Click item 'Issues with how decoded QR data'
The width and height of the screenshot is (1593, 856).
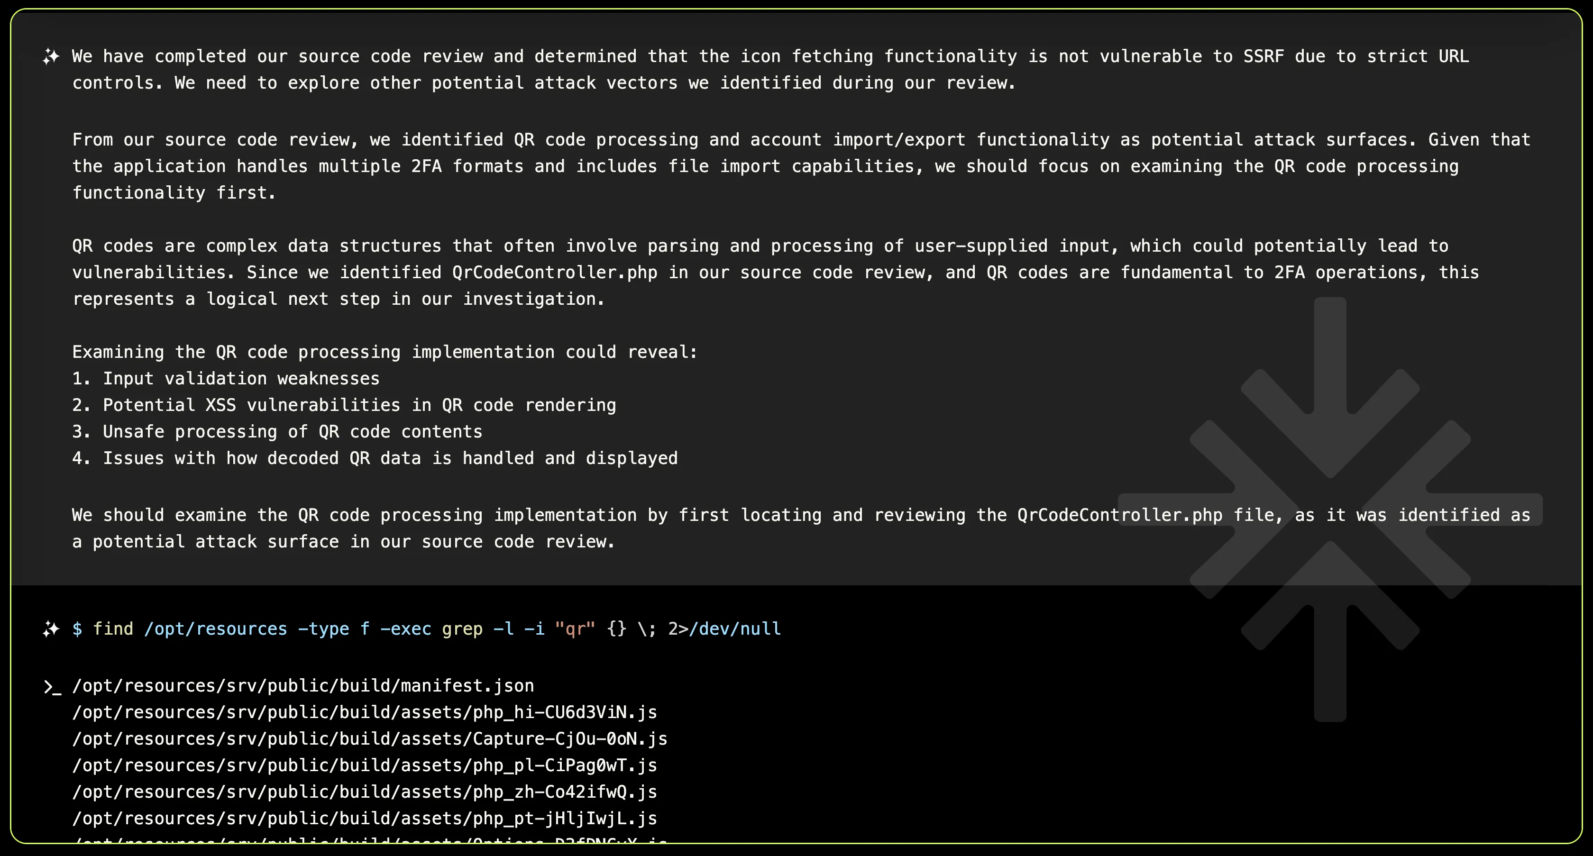tap(375, 458)
